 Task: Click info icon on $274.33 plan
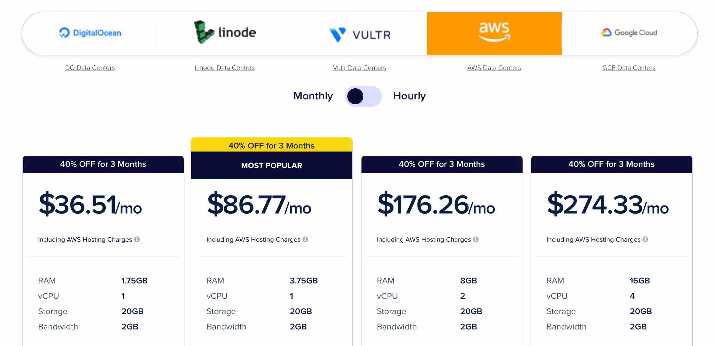click(645, 239)
